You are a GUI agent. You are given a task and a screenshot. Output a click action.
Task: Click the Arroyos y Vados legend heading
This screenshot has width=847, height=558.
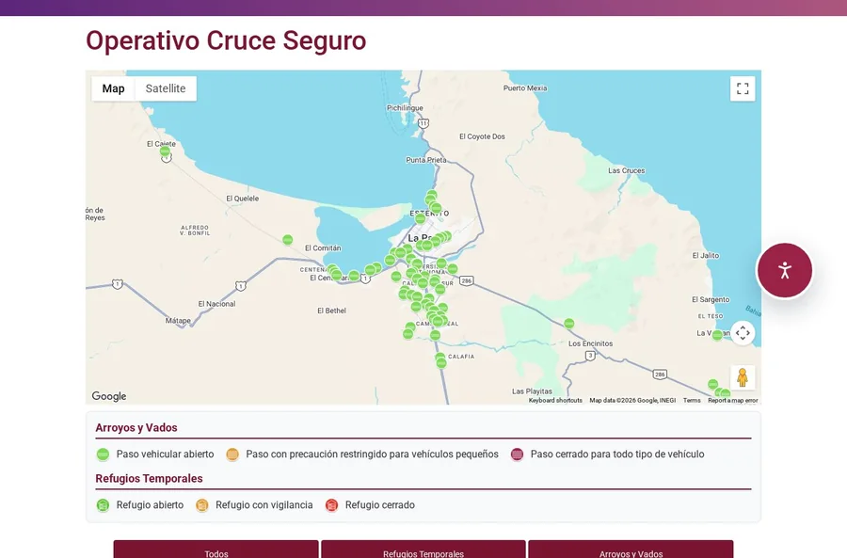[x=136, y=428]
